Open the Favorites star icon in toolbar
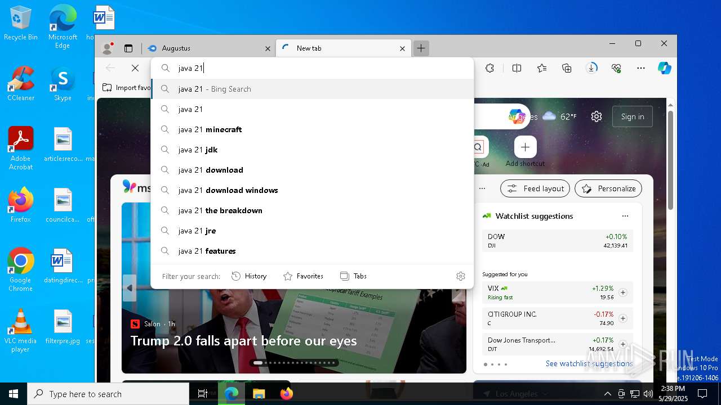The width and height of the screenshot is (721, 405). (x=542, y=68)
